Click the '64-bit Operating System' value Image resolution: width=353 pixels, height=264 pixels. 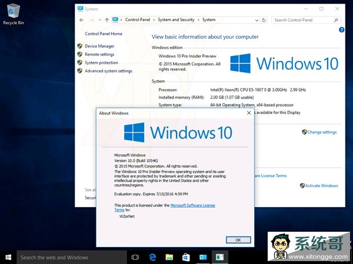pos(252,105)
